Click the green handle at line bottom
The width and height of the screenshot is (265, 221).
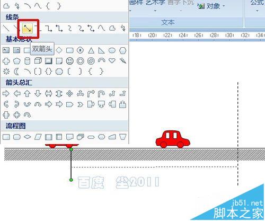(71, 180)
